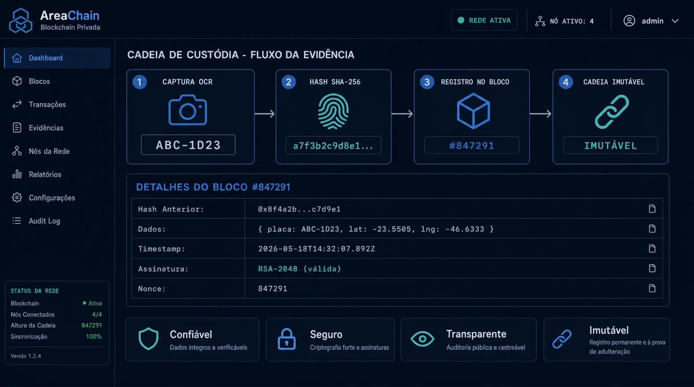Click Nós Conectados 4/4 value
This screenshot has height=387, width=694.
click(97, 315)
